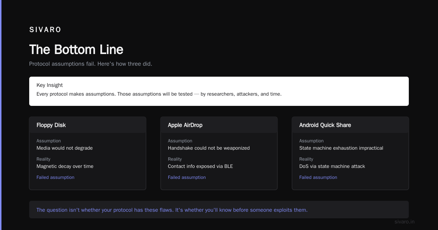Click 'Contact info exposed via BLE' text

200,166
